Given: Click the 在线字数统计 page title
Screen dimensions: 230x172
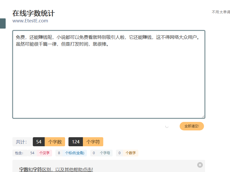Looking at the screenshot, I should tap(34, 13).
